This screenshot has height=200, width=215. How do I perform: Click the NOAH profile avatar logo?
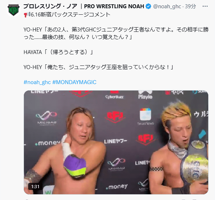tap(14, 10)
